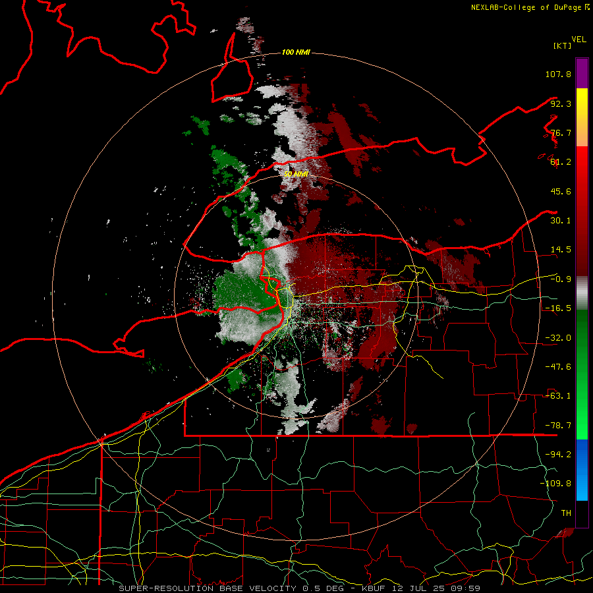Click the purple segment of color bar
593x593 pixels.
pyautogui.click(x=582, y=73)
